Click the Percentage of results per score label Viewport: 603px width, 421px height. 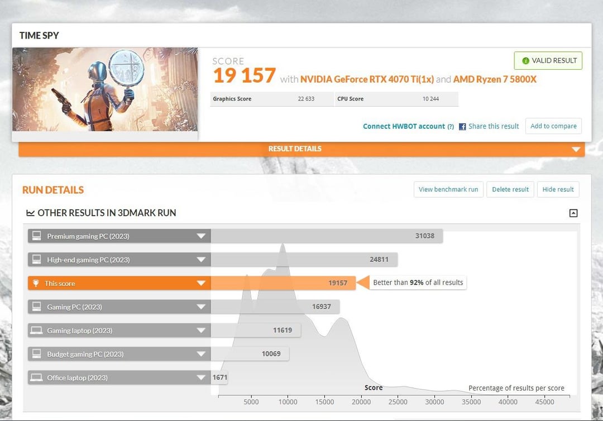[516, 388]
